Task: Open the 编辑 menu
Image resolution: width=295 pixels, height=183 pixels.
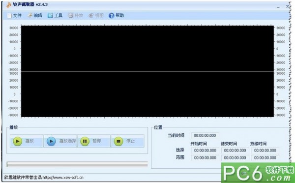Action: (35, 15)
